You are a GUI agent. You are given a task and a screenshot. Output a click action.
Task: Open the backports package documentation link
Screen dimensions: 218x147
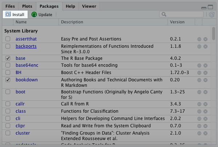[x=26, y=46]
